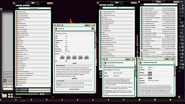Switch to Main tab on Sootmurk sheet edge
Viewport: 185px width, 104px height.
click(x=95, y=34)
